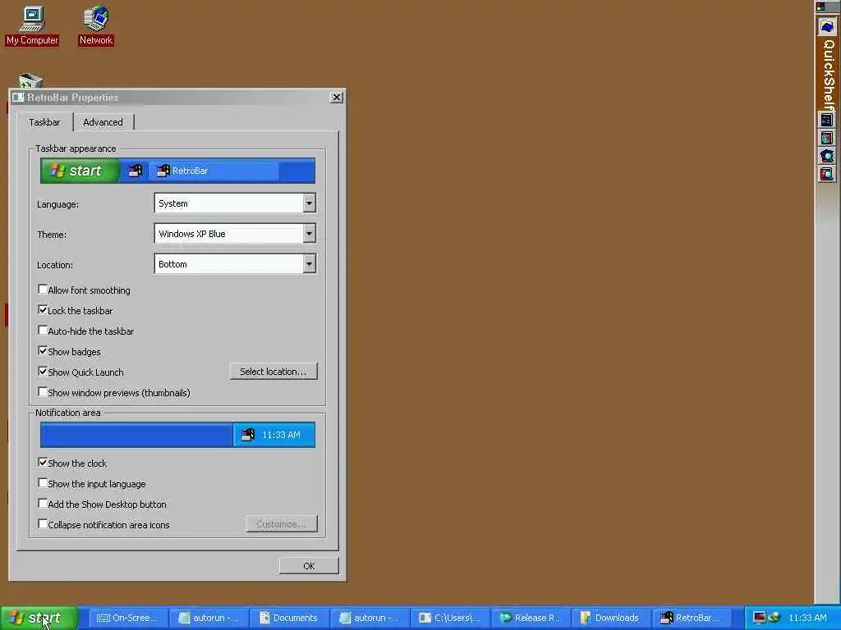
Task: Click the 11:33 AM clock in notification preview
Action: coord(281,435)
